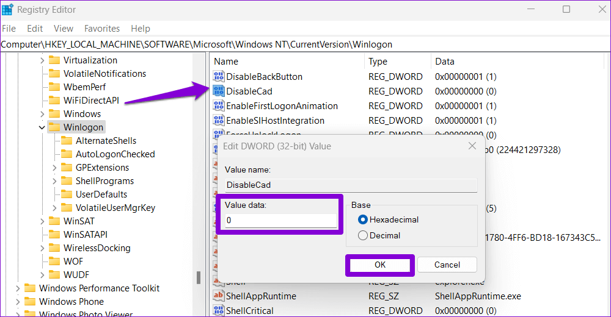Click REG_DWORD type of DisableBackButton

tap(395, 76)
